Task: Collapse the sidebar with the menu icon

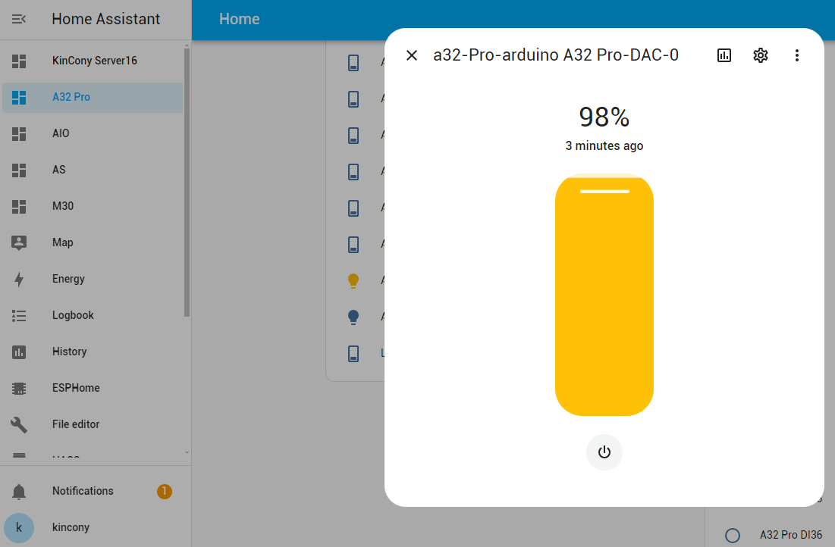Action: 19,19
